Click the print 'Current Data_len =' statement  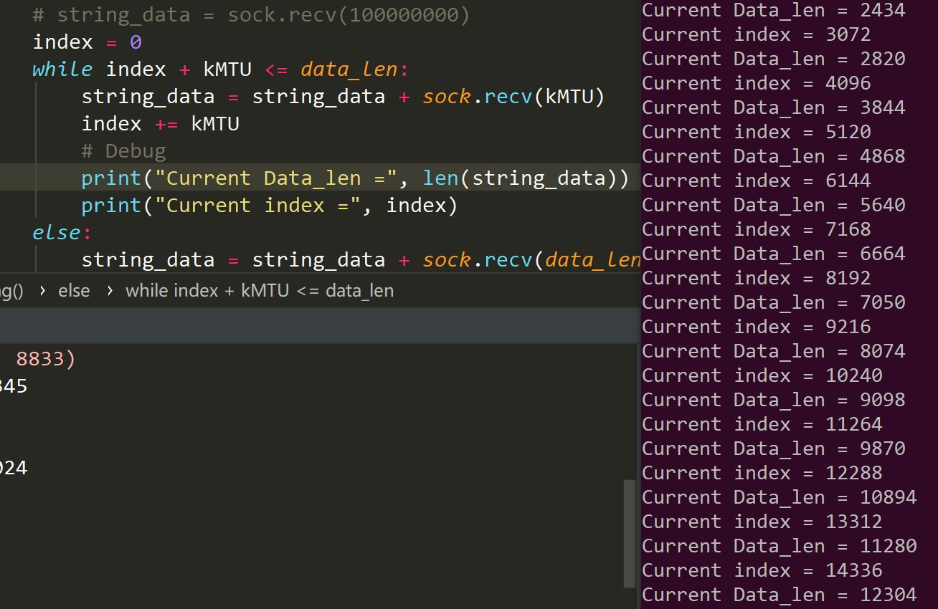pos(354,178)
